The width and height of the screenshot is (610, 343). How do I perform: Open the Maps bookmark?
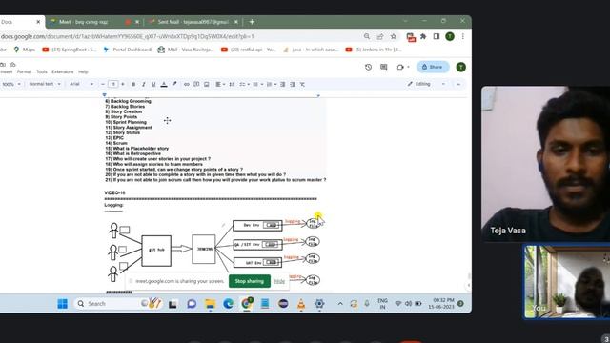tap(24, 50)
